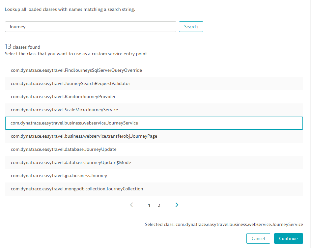This screenshot has width=311, height=248.
Task: Select the business.webservice.JourneyService row
Action: point(74,123)
